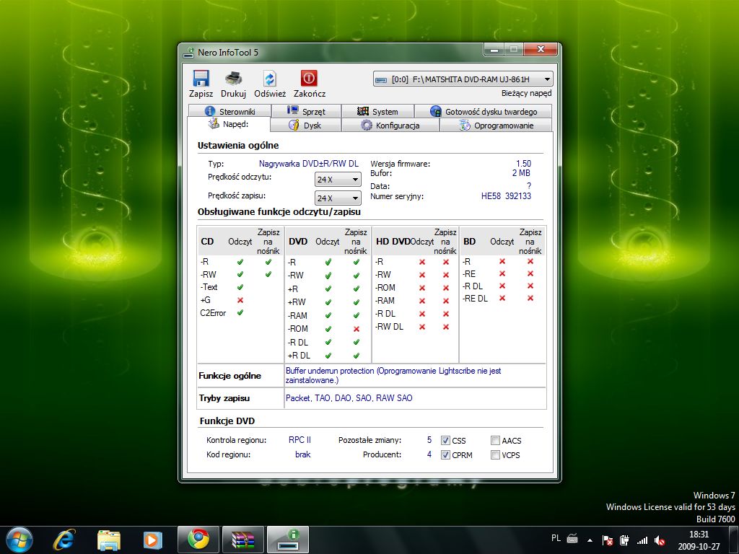The height and width of the screenshot is (554, 739).
Task: Click the green check for C2Error
Action: 240,313
